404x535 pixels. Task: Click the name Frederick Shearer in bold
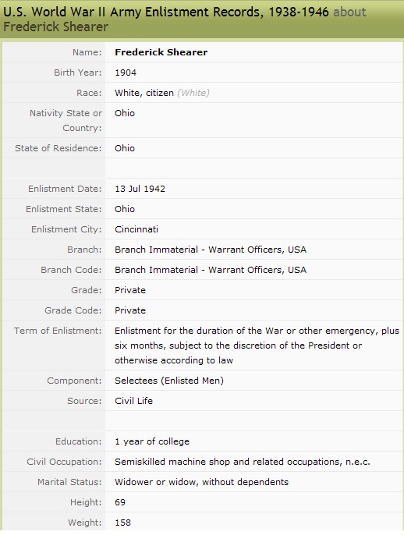click(x=161, y=52)
